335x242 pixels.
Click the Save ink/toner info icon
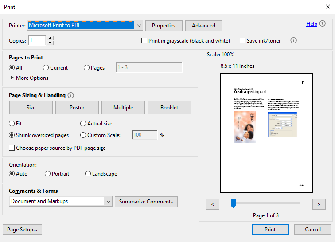293,40
